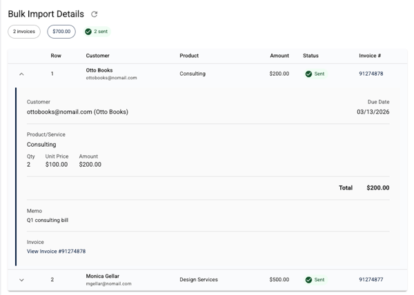Click the quantity value 2 under Qty
The height and width of the screenshot is (295, 414).
pyautogui.click(x=28, y=165)
